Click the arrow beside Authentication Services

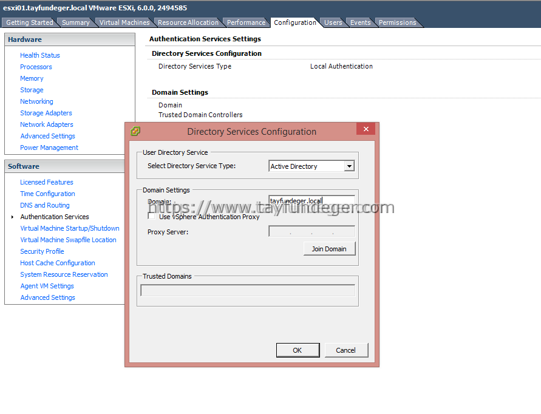pos(12,217)
